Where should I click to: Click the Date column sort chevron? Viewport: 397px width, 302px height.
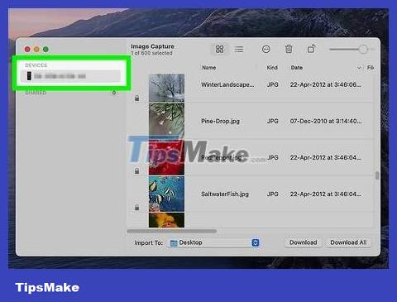pos(359,68)
